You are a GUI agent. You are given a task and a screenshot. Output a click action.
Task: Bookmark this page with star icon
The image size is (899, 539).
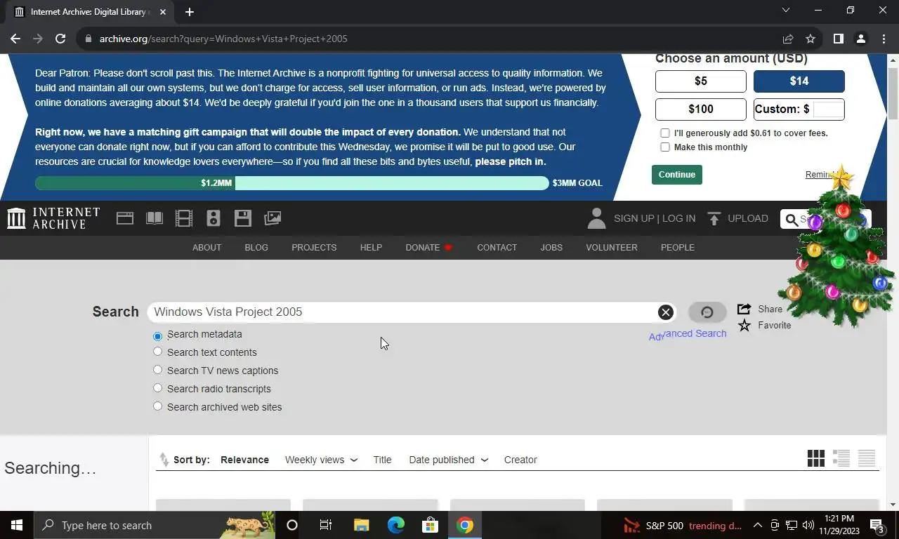[x=811, y=39]
